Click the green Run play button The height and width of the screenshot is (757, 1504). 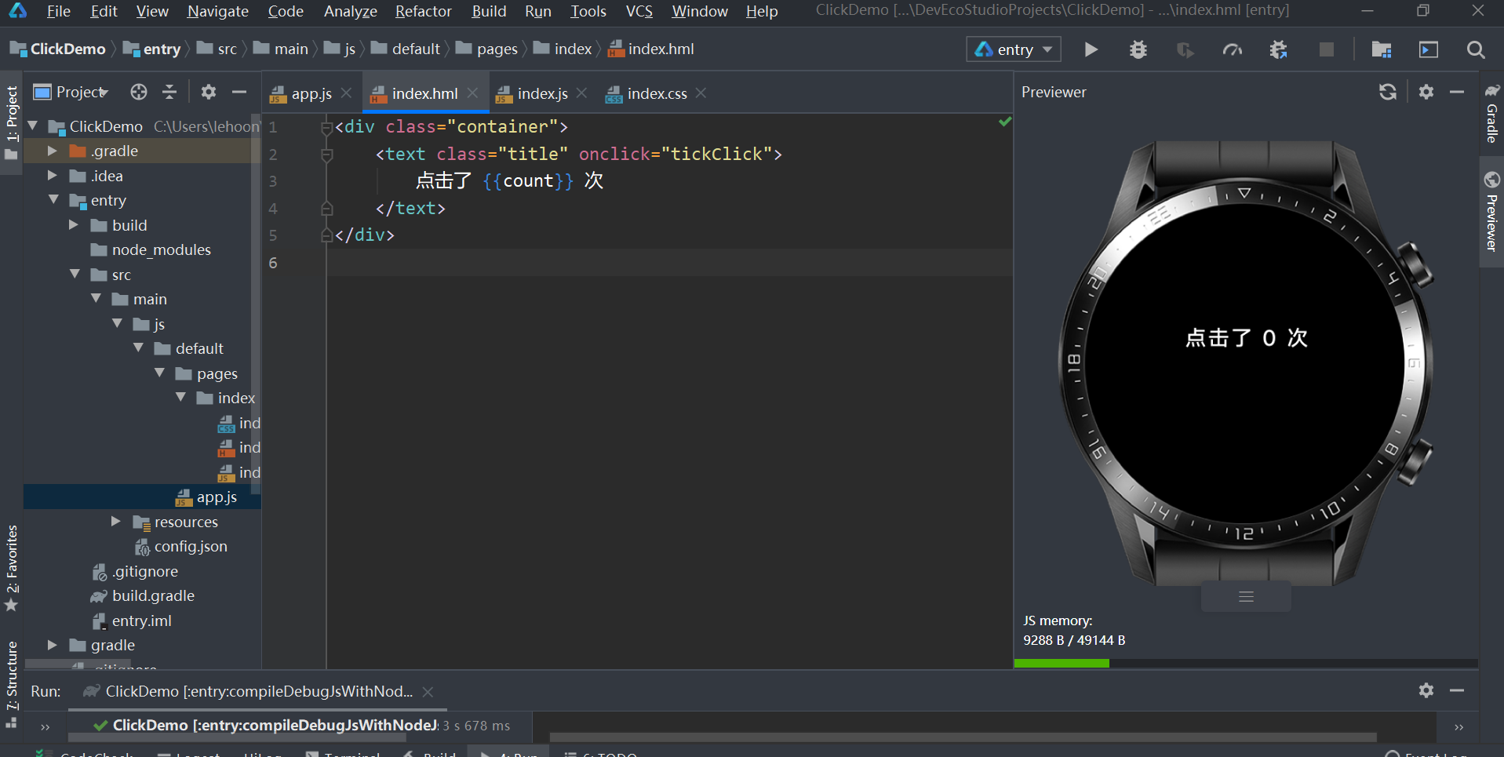pos(1091,49)
